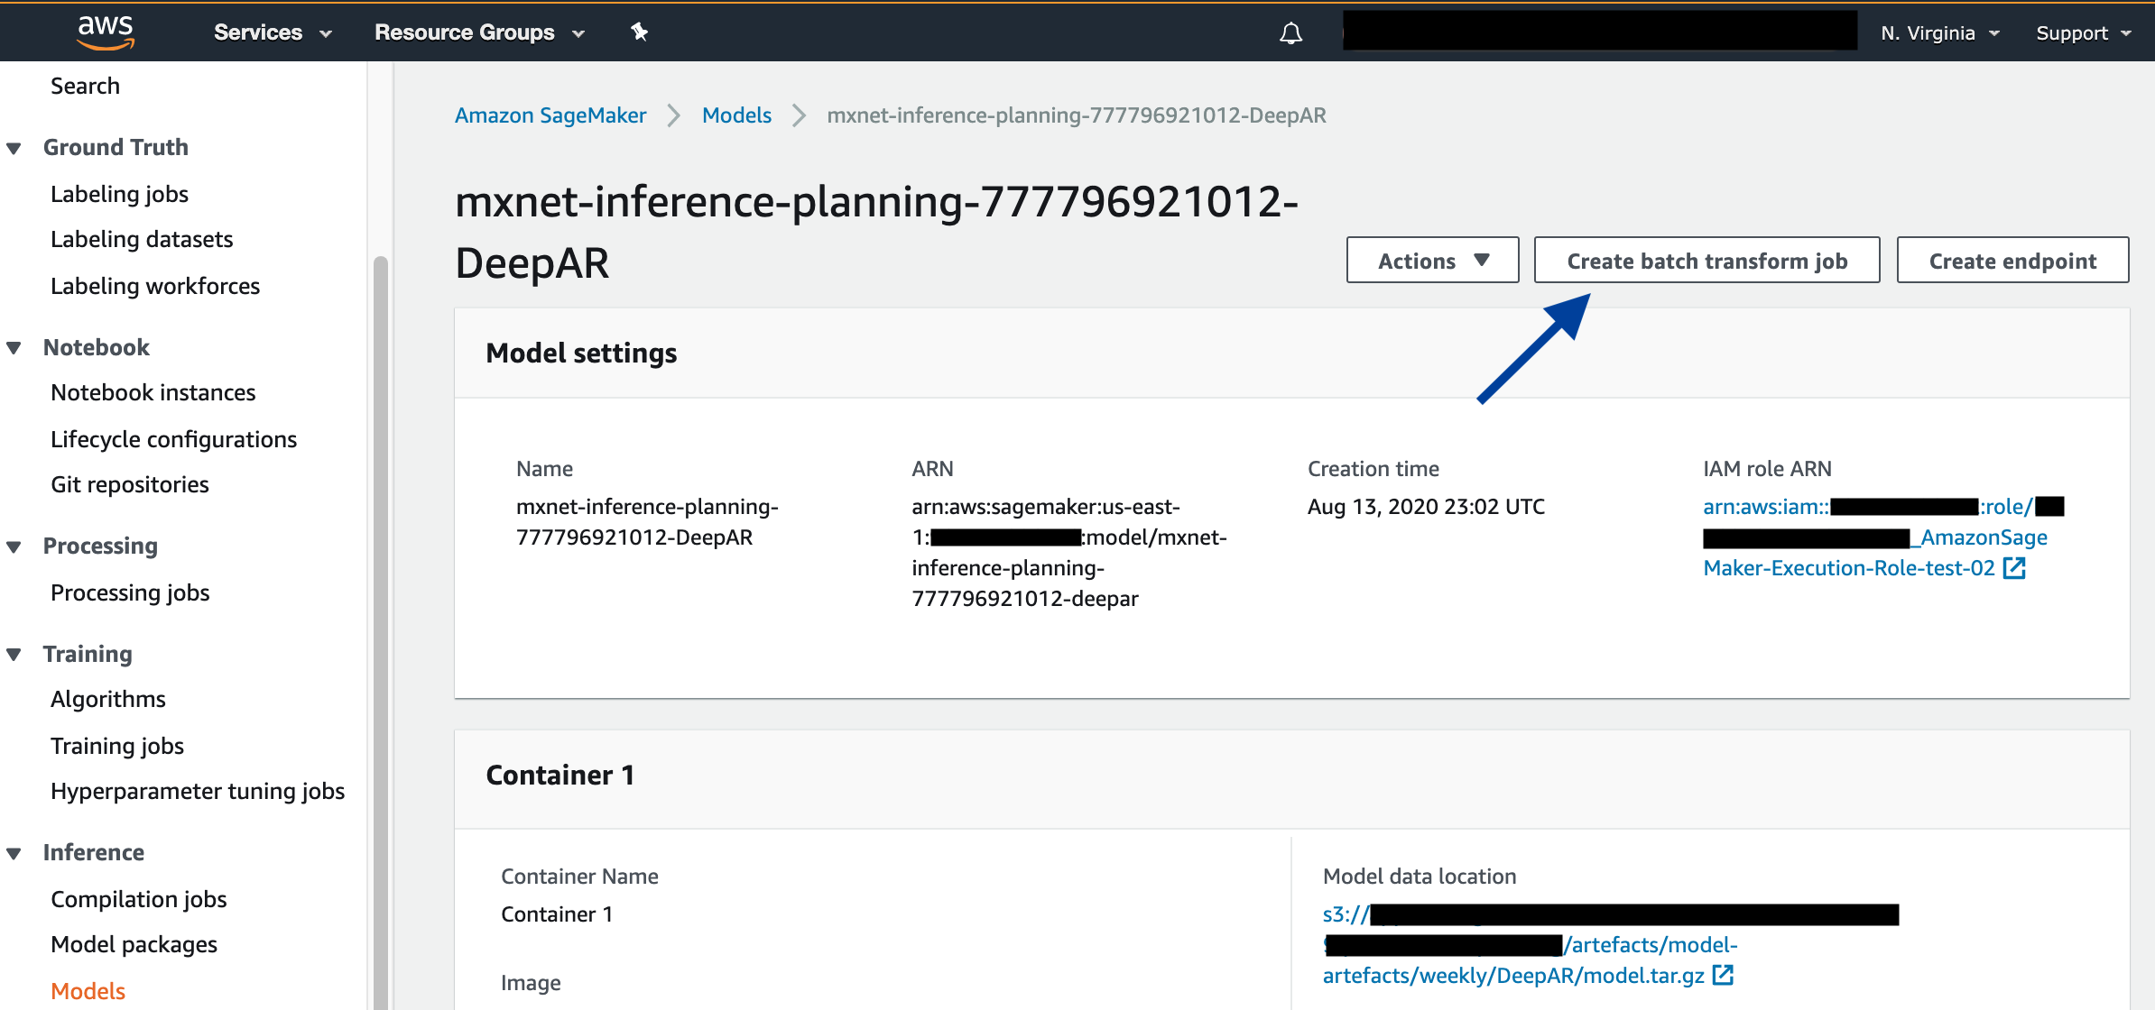Open the Resource Groups menu
Screen dimensions: 2155x1010
point(479,32)
